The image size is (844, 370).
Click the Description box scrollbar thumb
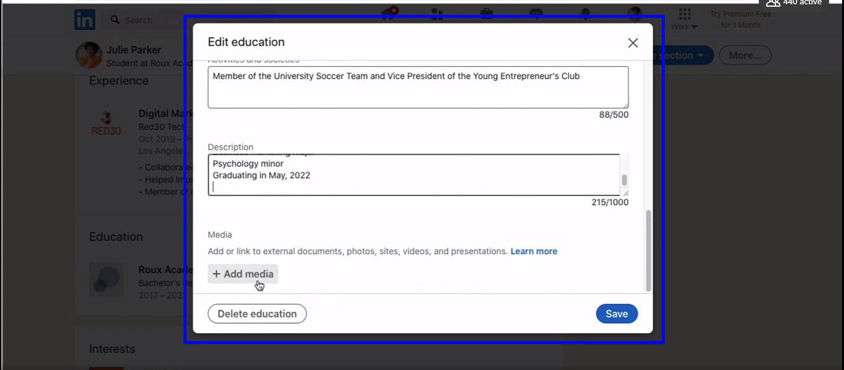point(624,179)
